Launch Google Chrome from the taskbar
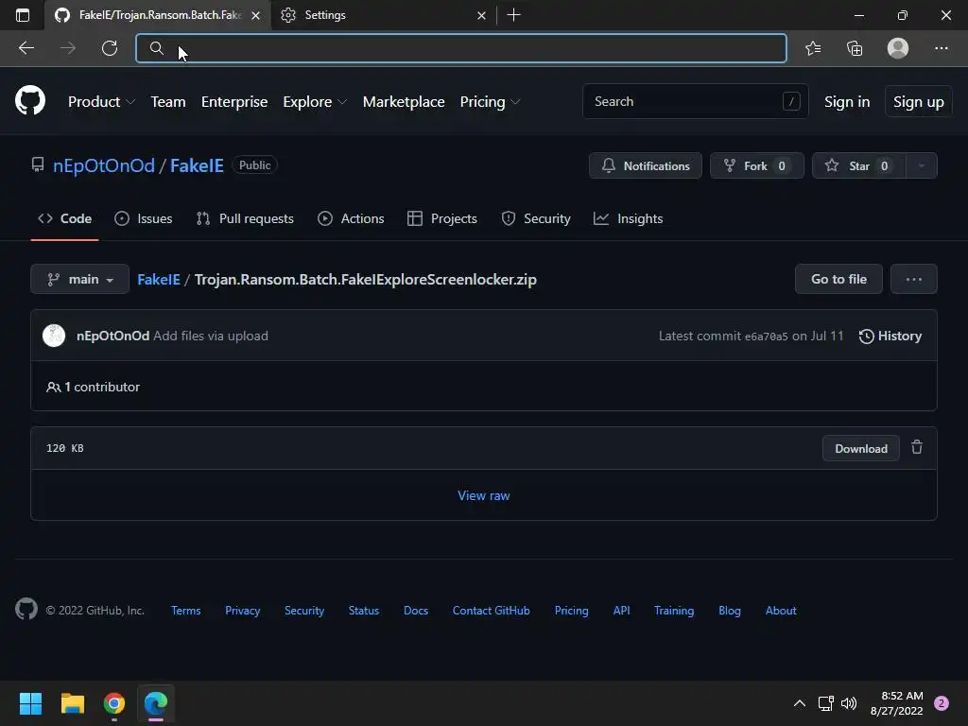Image resolution: width=968 pixels, height=726 pixels. 114,703
